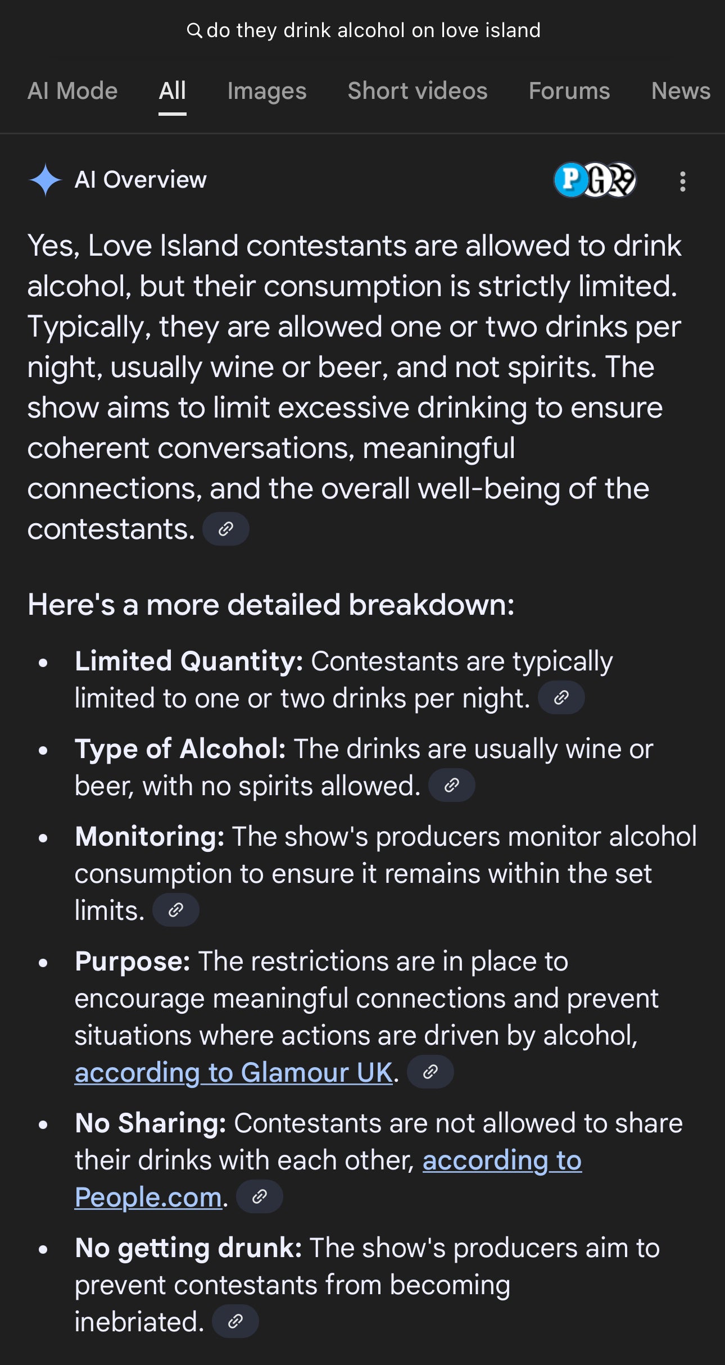This screenshot has height=1365, width=725.
Task: Open the Short videos tab
Action: (418, 91)
